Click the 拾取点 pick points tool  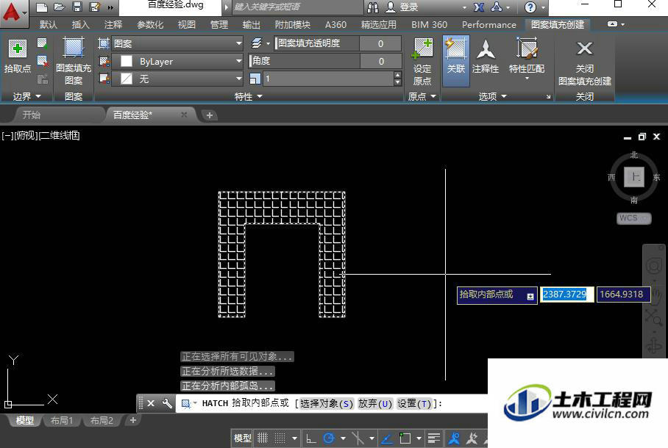point(18,57)
